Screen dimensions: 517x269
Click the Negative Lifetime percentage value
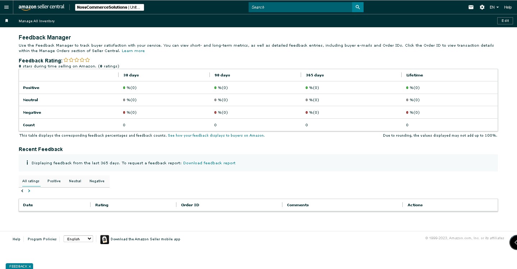pos(413,113)
